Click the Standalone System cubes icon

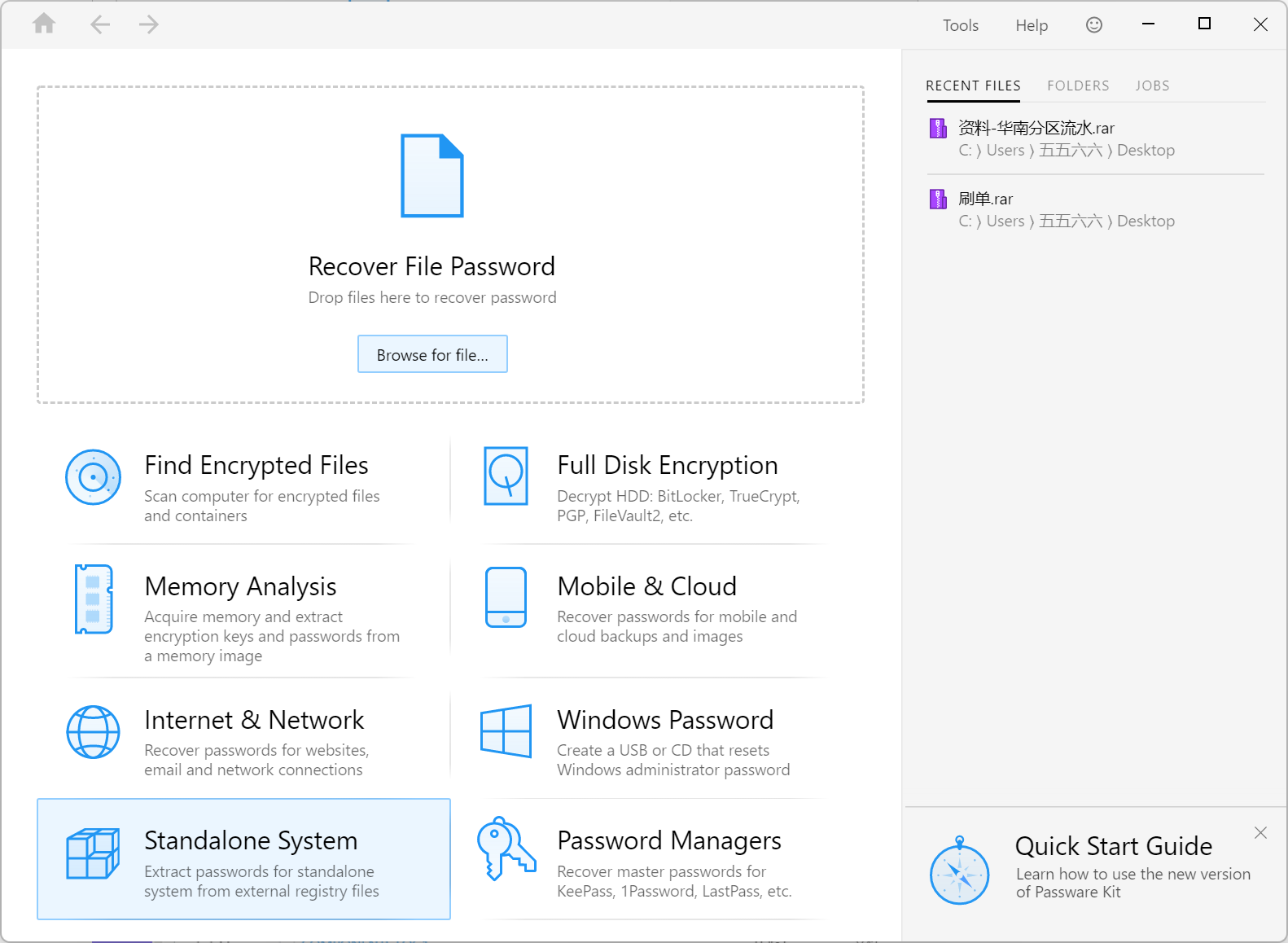[x=93, y=853]
